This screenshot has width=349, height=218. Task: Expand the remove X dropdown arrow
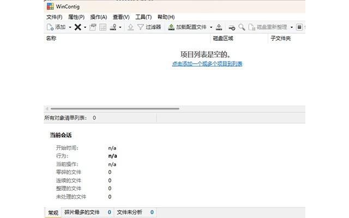(x=85, y=27)
